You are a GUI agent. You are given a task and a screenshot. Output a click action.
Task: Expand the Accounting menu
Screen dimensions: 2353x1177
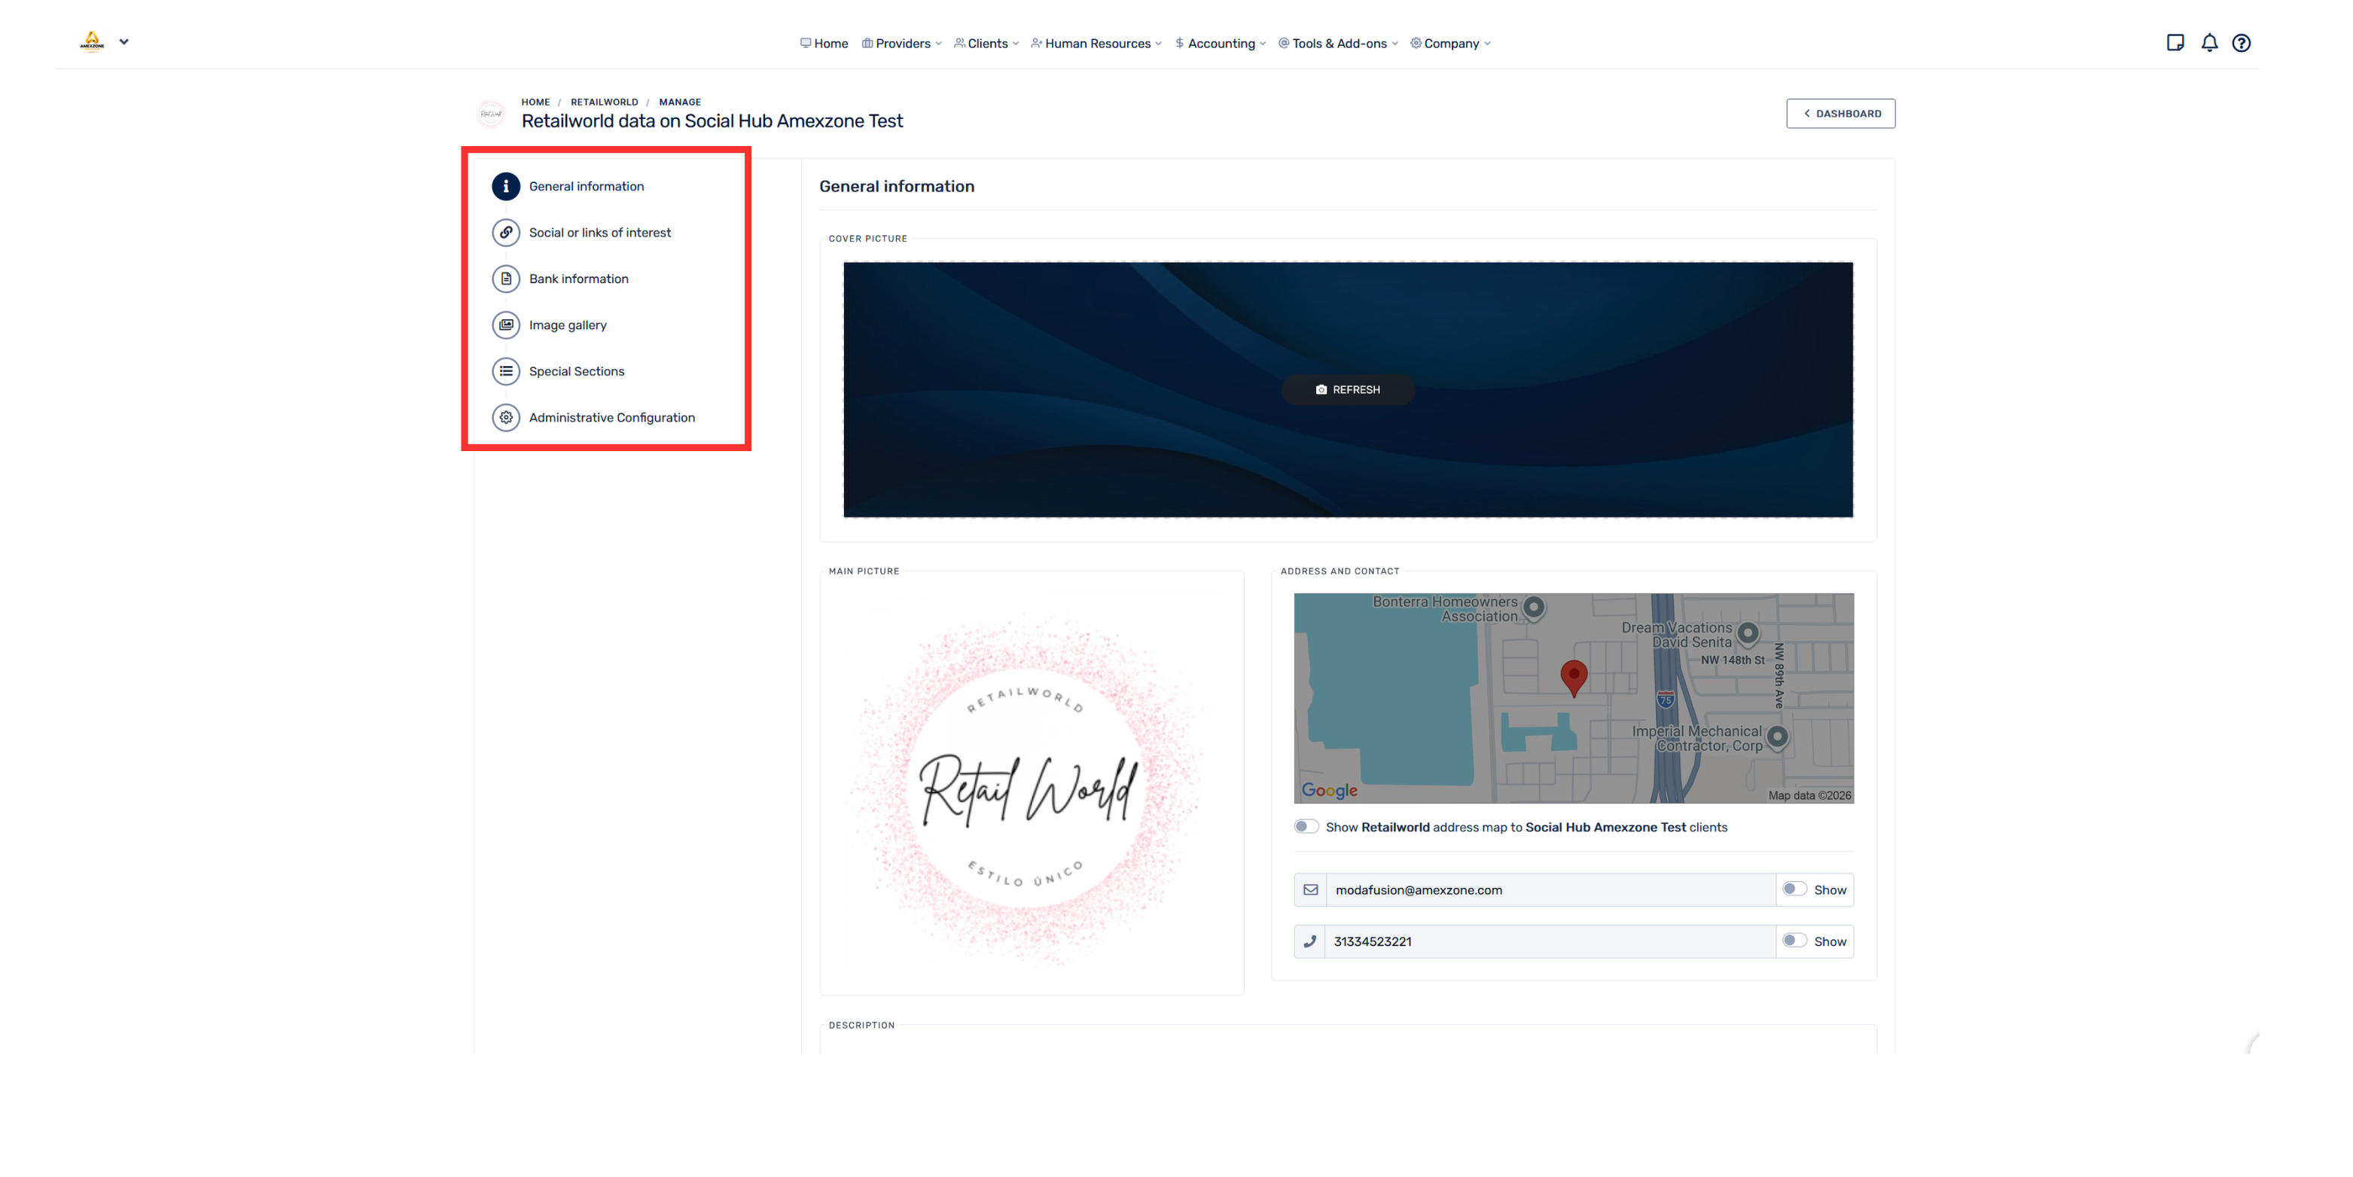pyautogui.click(x=1221, y=43)
